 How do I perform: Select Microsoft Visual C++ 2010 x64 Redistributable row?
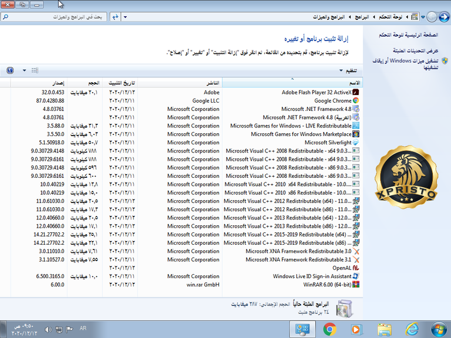point(181,184)
